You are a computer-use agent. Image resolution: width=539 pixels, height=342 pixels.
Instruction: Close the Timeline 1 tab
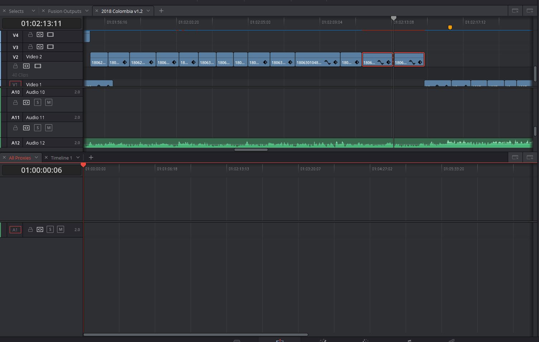(x=46, y=158)
